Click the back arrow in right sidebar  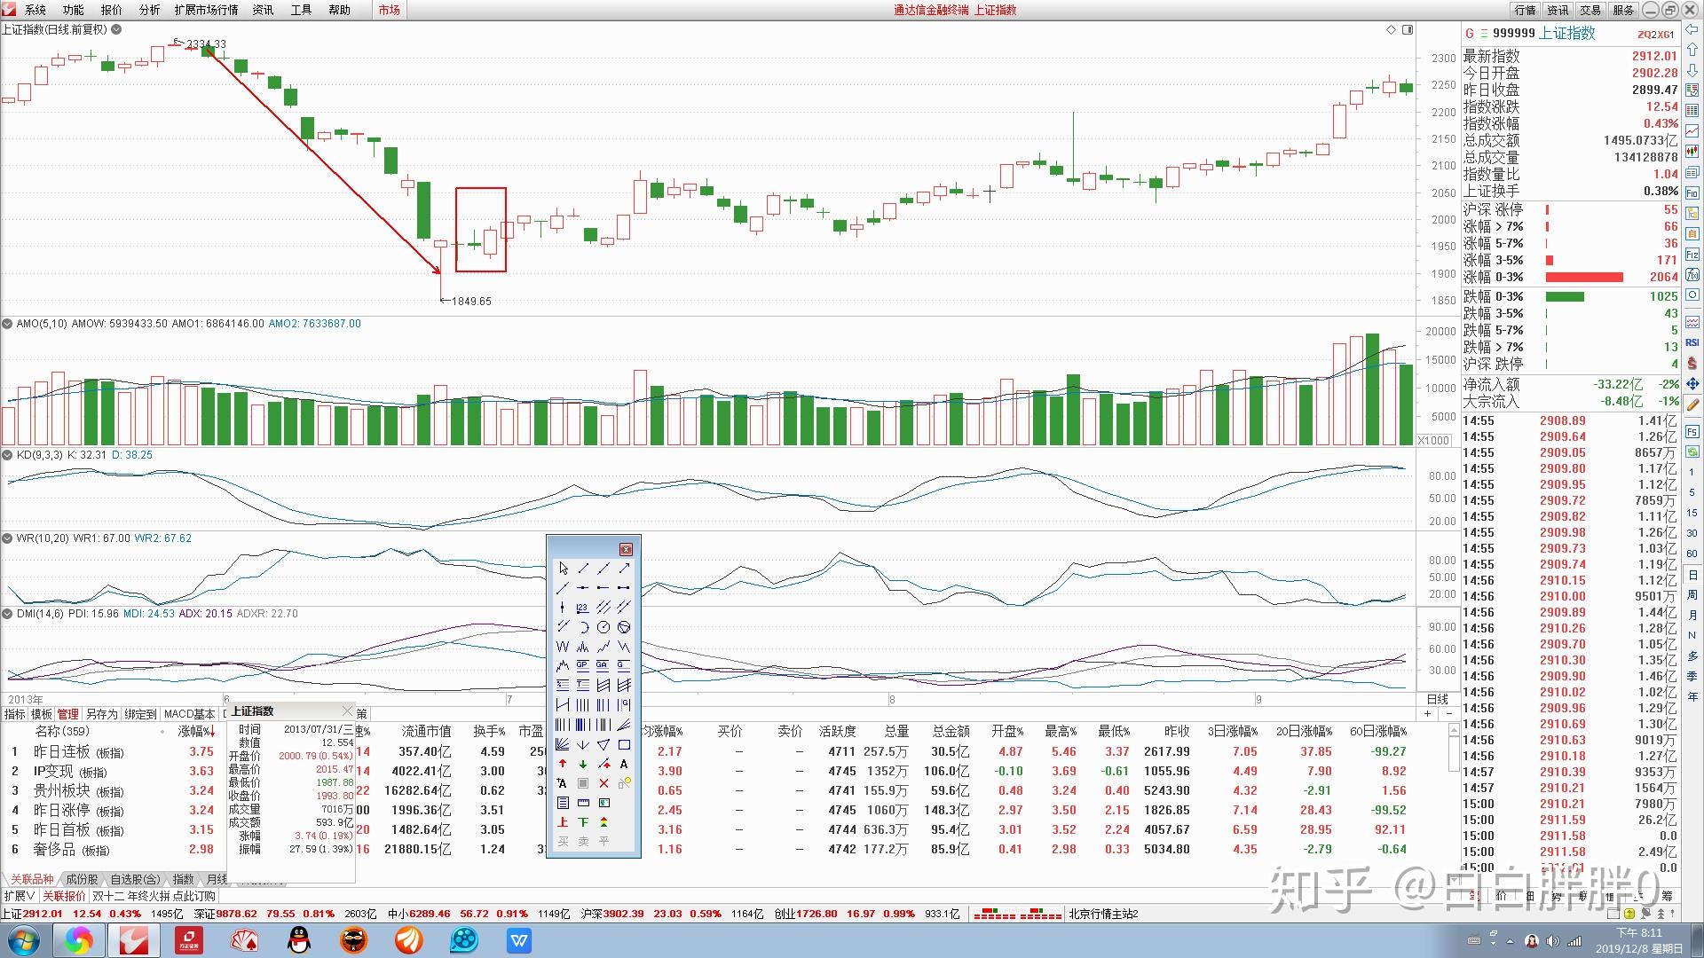tap(1692, 28)
